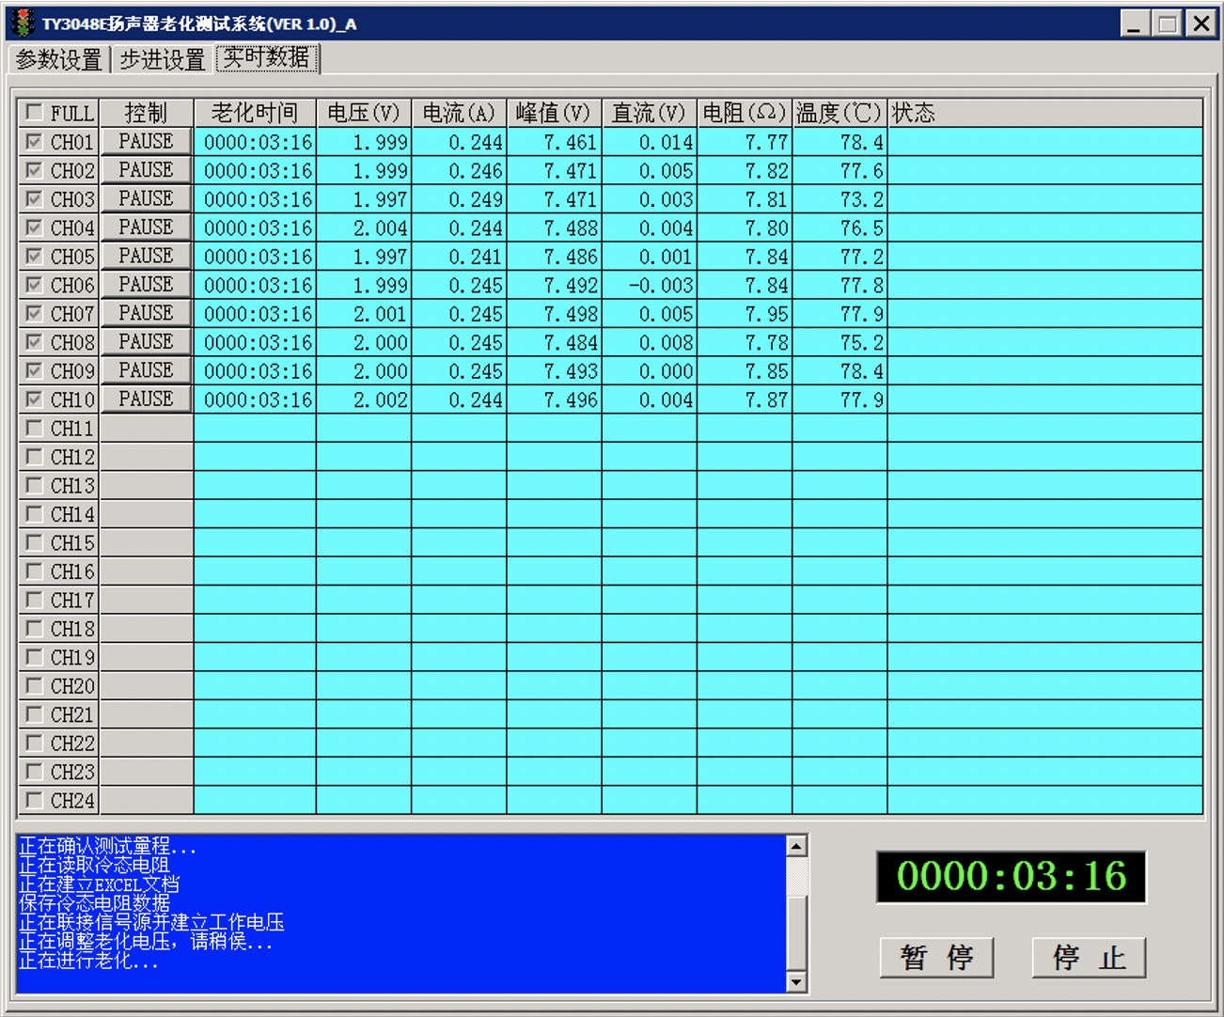Enable the CH24 channel checkbox
1224x1017 pixels.
click(35, 801)
